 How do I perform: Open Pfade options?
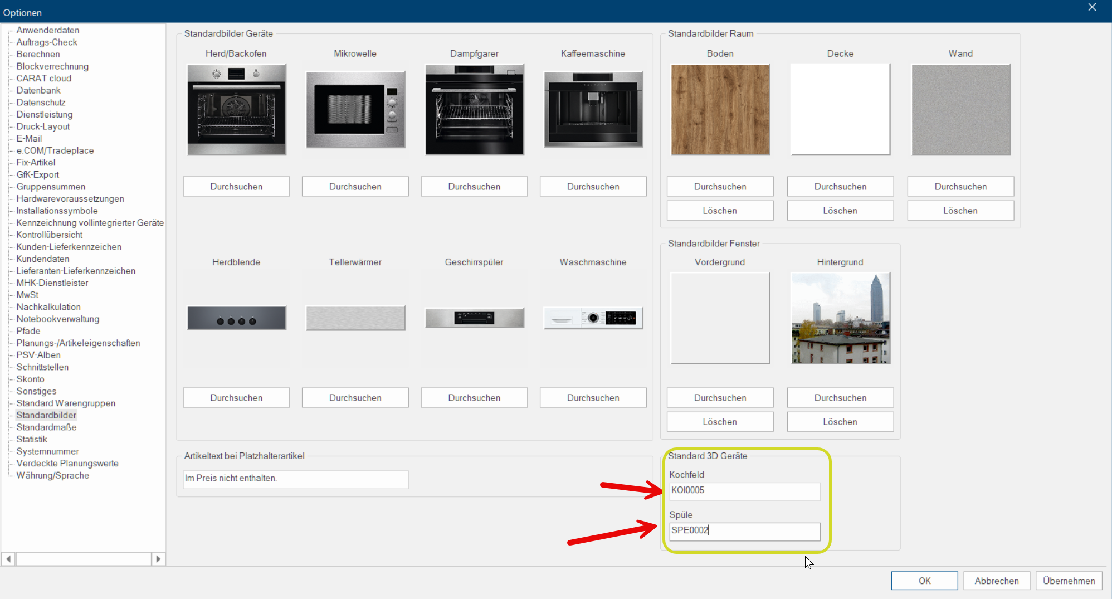(28, 331)
